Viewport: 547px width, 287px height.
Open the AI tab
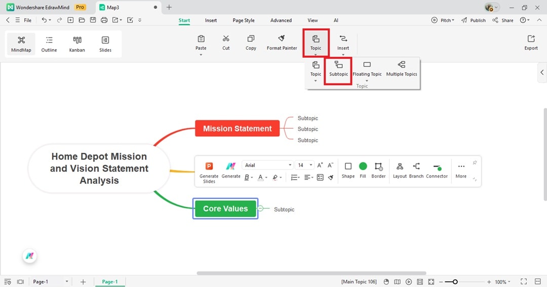[x=336, y=20]
